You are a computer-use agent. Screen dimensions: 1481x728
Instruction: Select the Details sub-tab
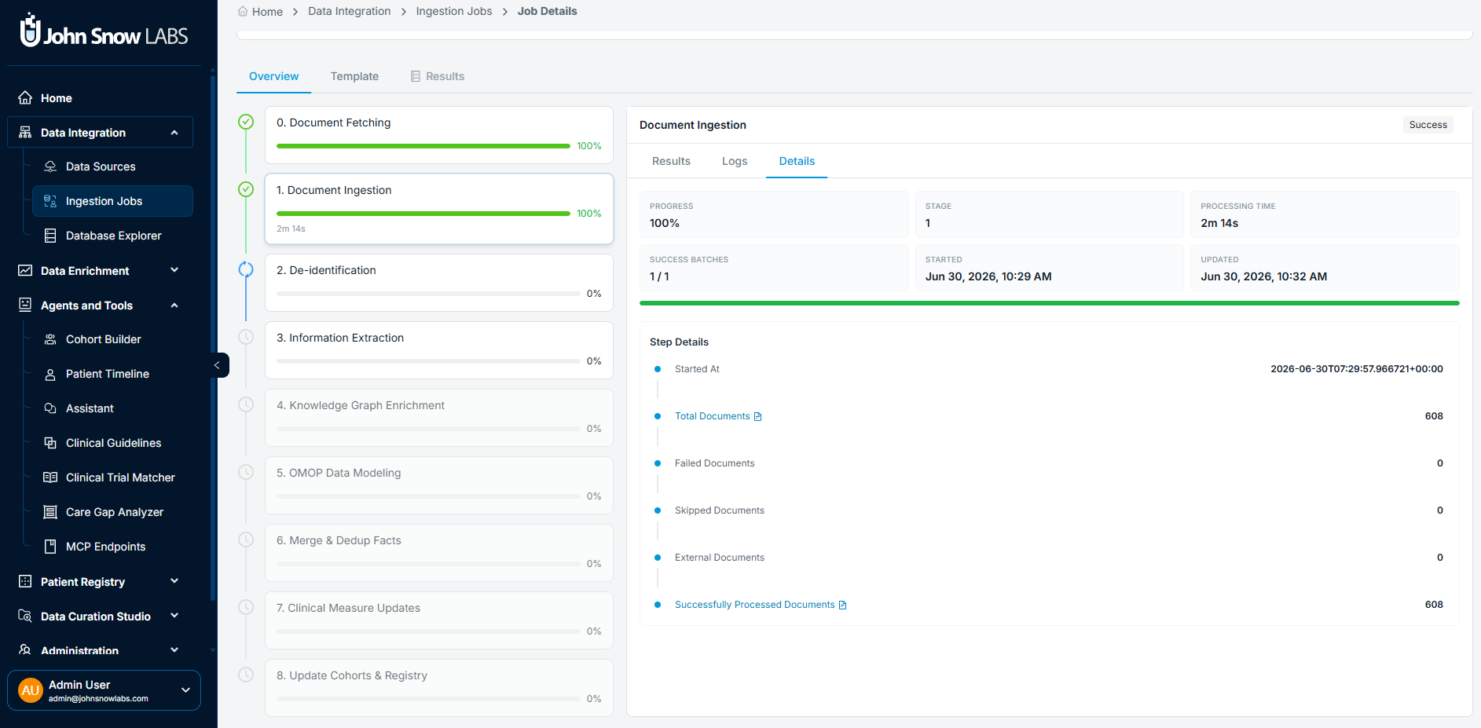tap(797, 161)
